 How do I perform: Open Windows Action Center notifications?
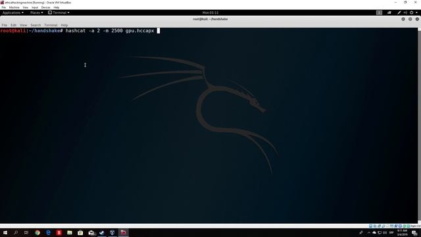pos(414,232)
